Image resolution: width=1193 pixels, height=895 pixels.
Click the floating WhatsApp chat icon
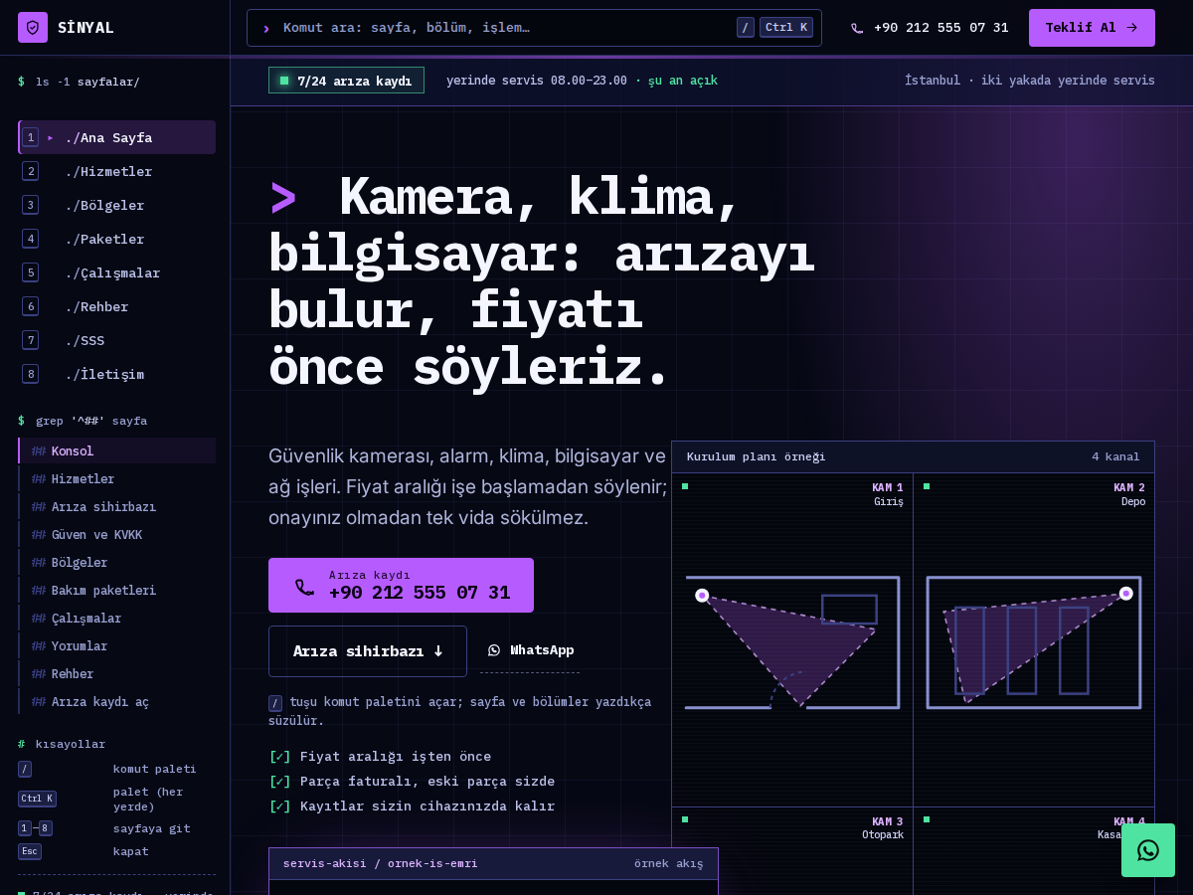click(1148, 850)
